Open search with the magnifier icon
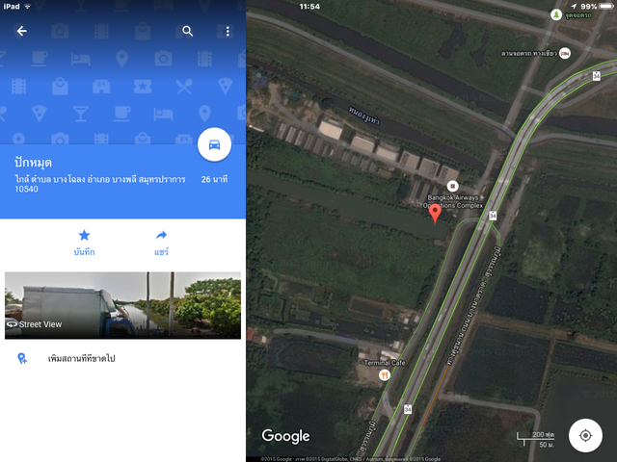Image resolution: width=617 pixels, height=462 pixels. pos(187,31)
